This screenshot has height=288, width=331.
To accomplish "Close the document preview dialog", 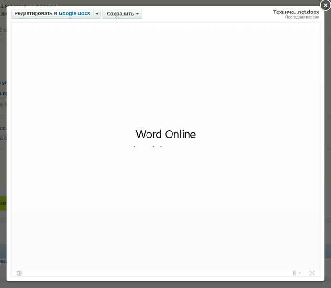I will [x=325, y=5].
